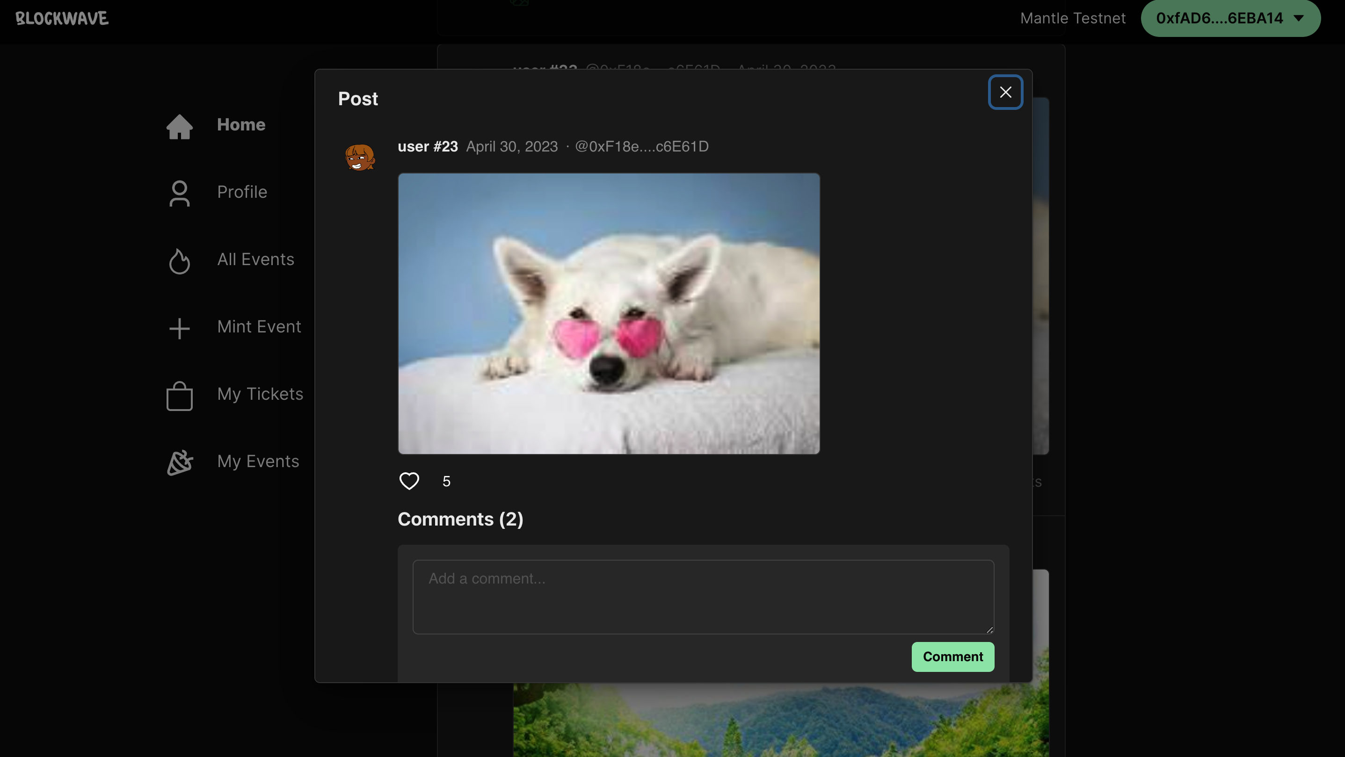The height and width of the screenshot is (757, 1345).
Task: Click the @0xF18e....c6E61D address link
Action: click(641, 147)
